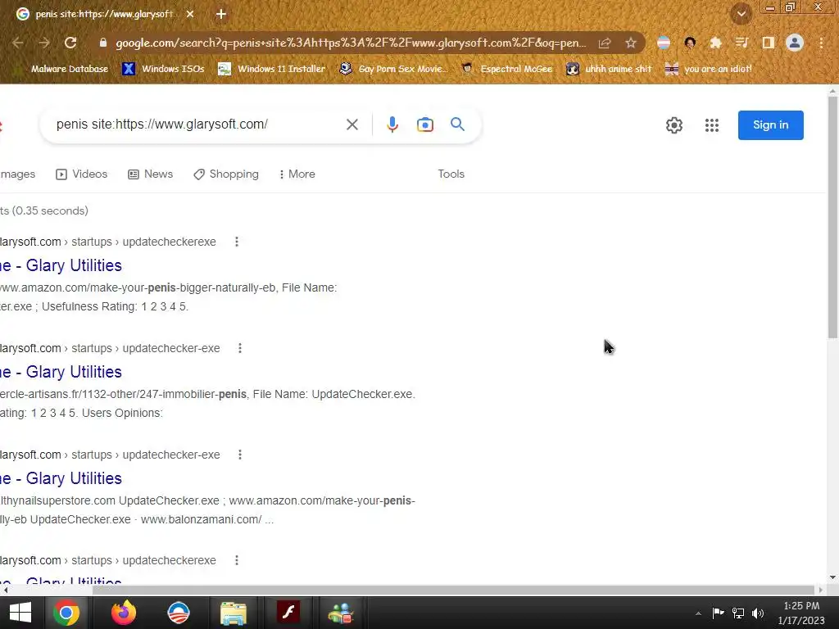
Task: Open the media control playlist icon
Action: tap(741, 43)
